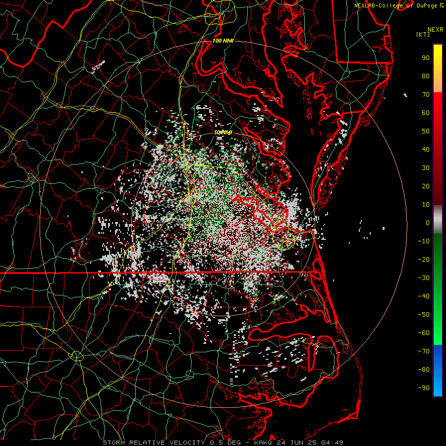Image resolution: width=446 pixels, height=446 pixels.
Task: Click the -40 scale value
Action: coord(424,296)
